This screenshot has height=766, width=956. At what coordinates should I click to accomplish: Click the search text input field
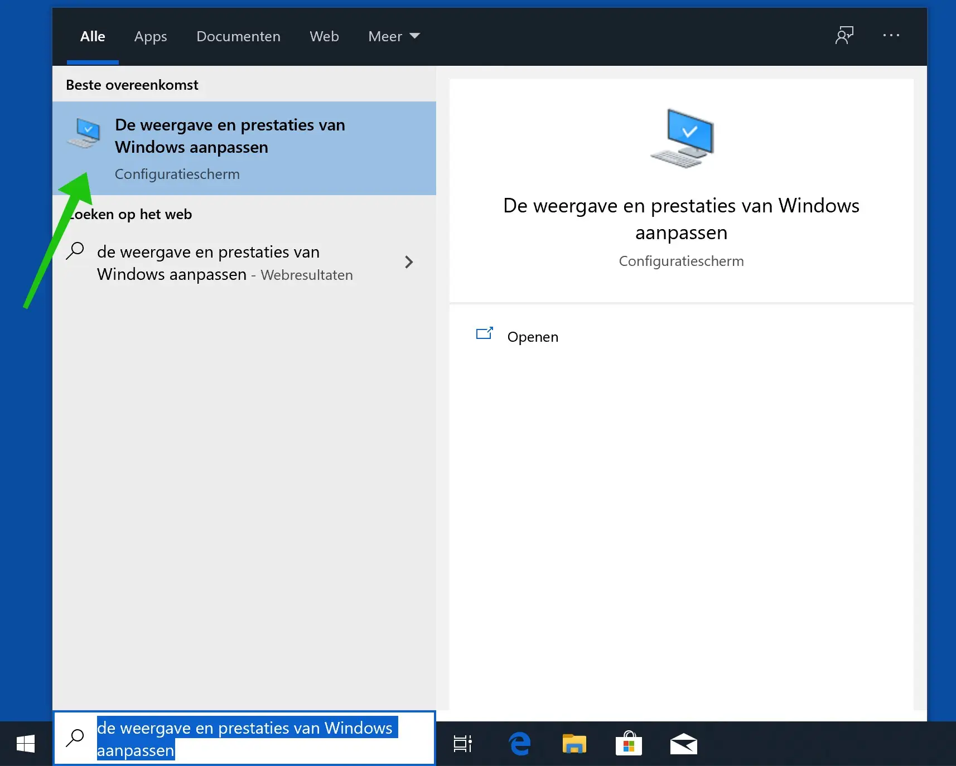tap(244, 738)
